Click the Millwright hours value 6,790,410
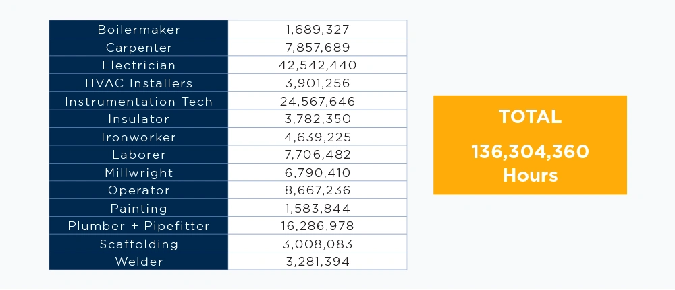The image size is (675, 290). tap(318, 172)
